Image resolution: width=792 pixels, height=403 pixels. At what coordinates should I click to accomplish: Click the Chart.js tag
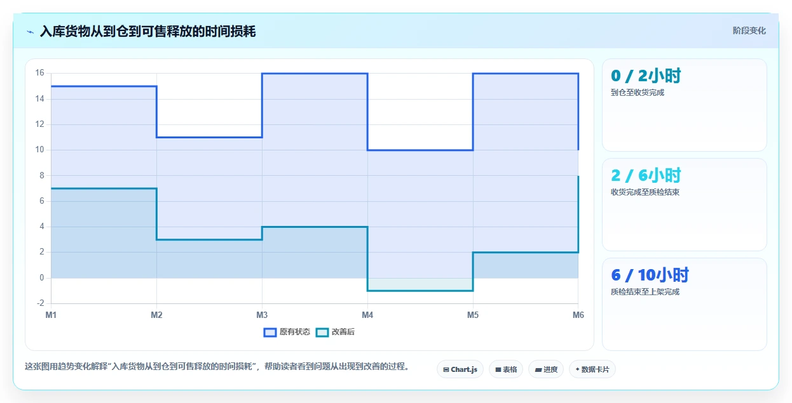tap(460, 369)
